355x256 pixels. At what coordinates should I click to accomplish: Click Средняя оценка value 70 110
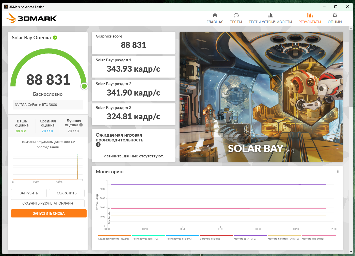[x=47, y=131]
